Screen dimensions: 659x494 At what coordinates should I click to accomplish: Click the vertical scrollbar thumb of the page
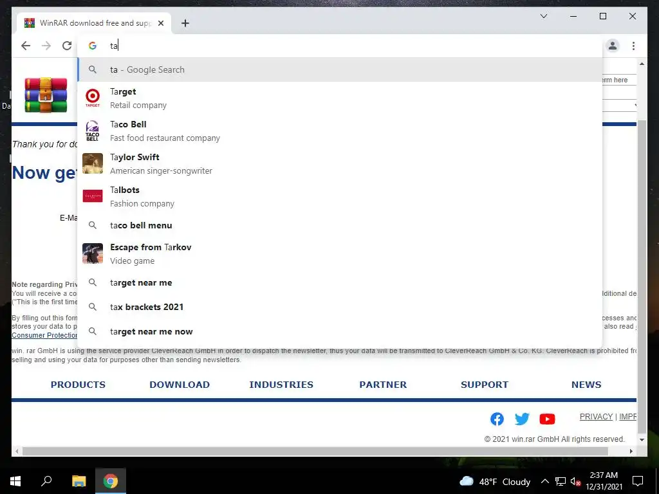point(642,277)
